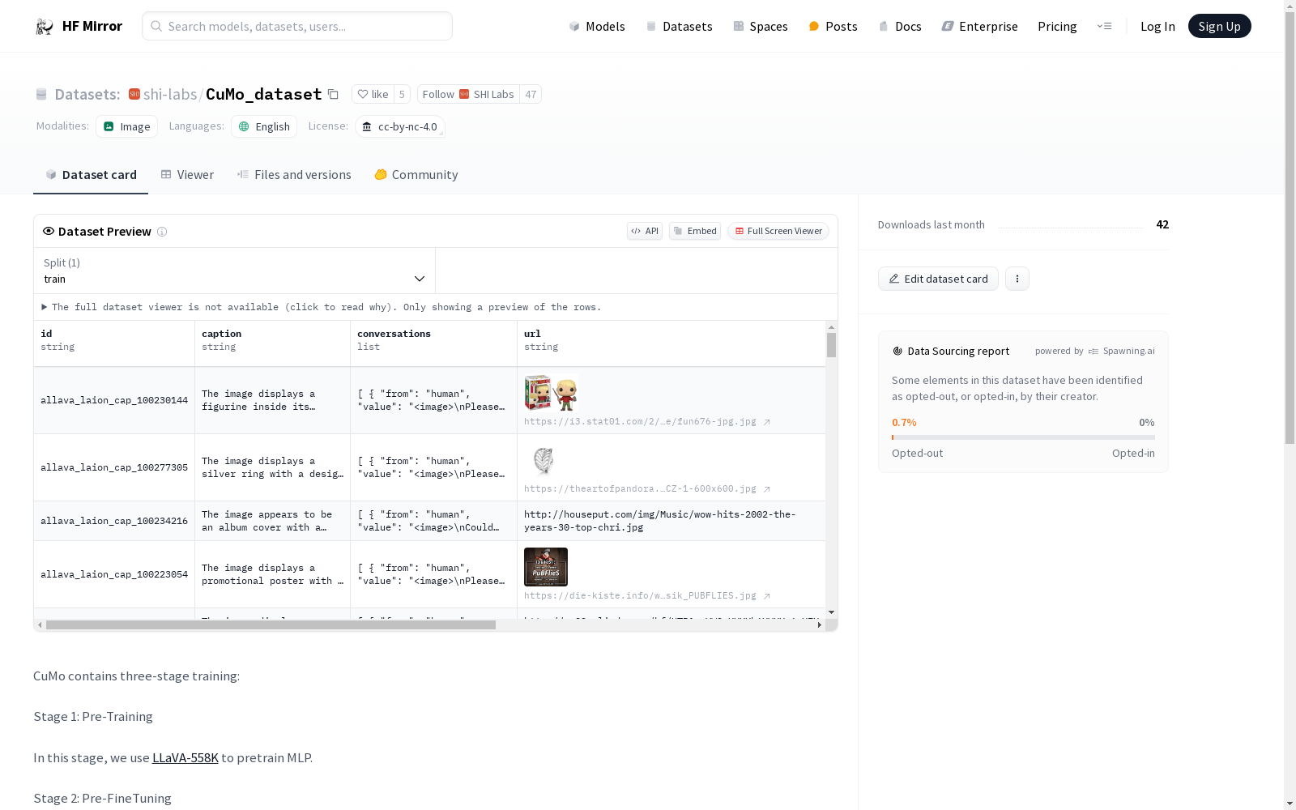Open the Split train dropdown
Viewport: 1296px width, 810px height.
234,271
